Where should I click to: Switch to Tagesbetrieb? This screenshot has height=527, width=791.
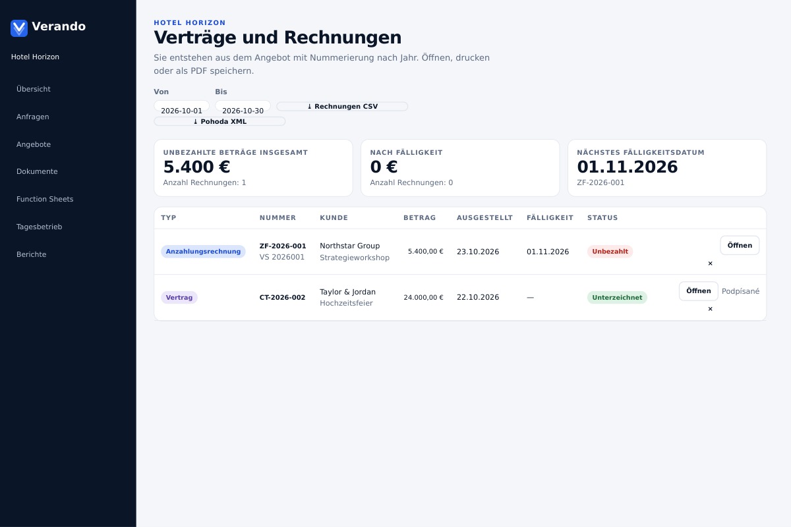(x=40, y=227)
